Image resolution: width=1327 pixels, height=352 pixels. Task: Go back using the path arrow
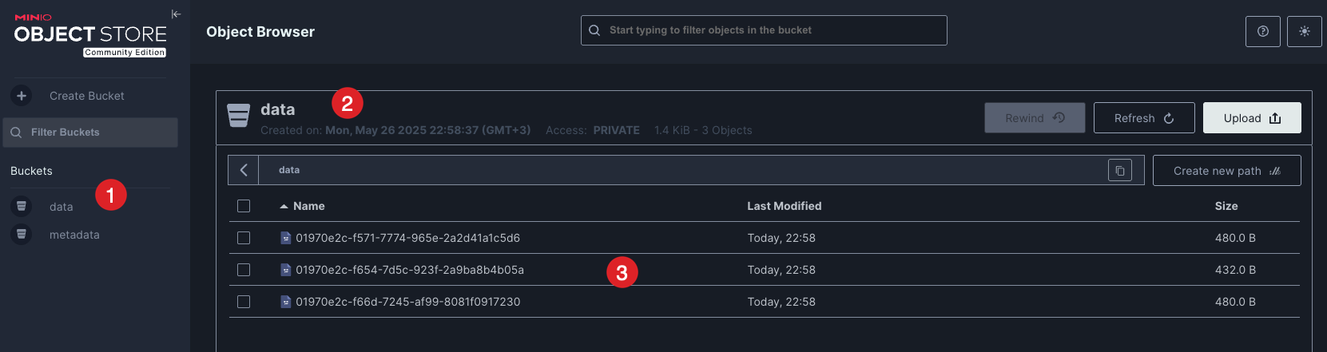pyautogui.click(x=244, y=170)
